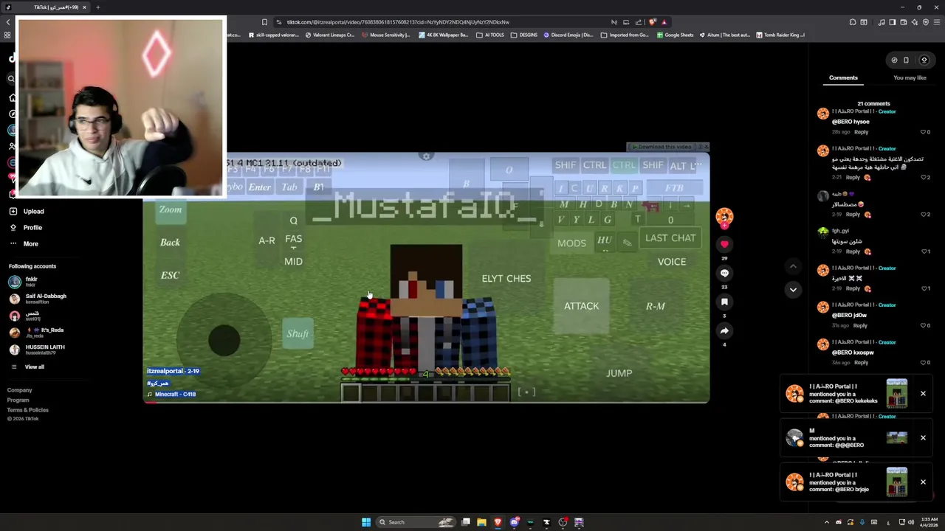Open the fnklr following account
This screenshot has width=945, height=531.
24,282
